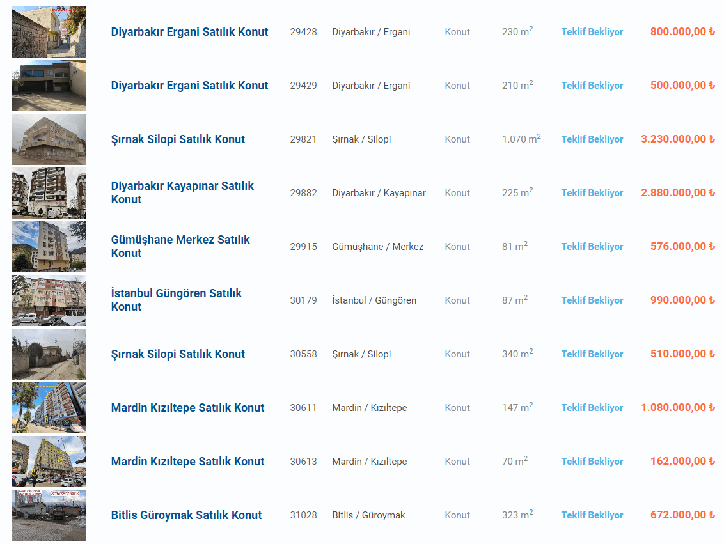724x544 pixels.
Task: Select the İstanbul Güngören listing photo
Action: tap(49, 300)
